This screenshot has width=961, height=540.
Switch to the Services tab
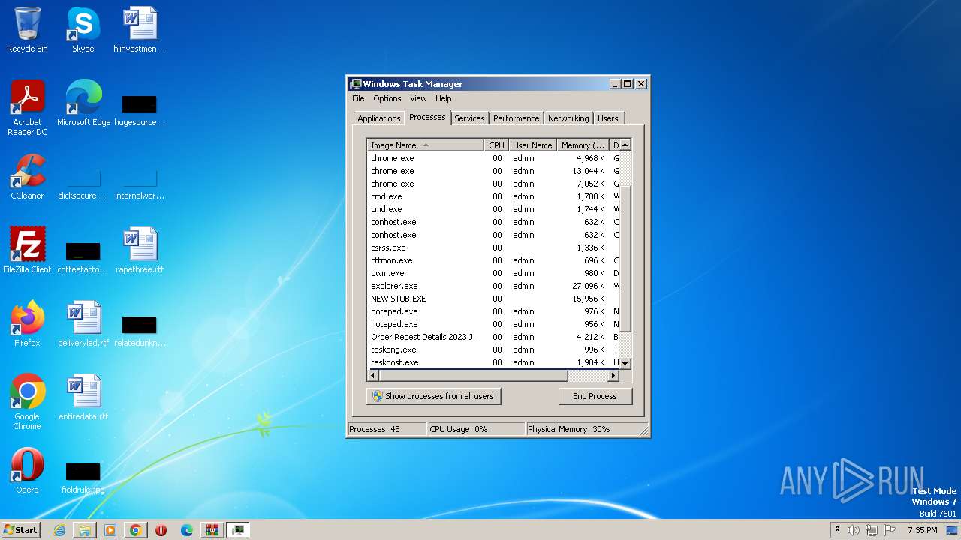coord(469,118)
